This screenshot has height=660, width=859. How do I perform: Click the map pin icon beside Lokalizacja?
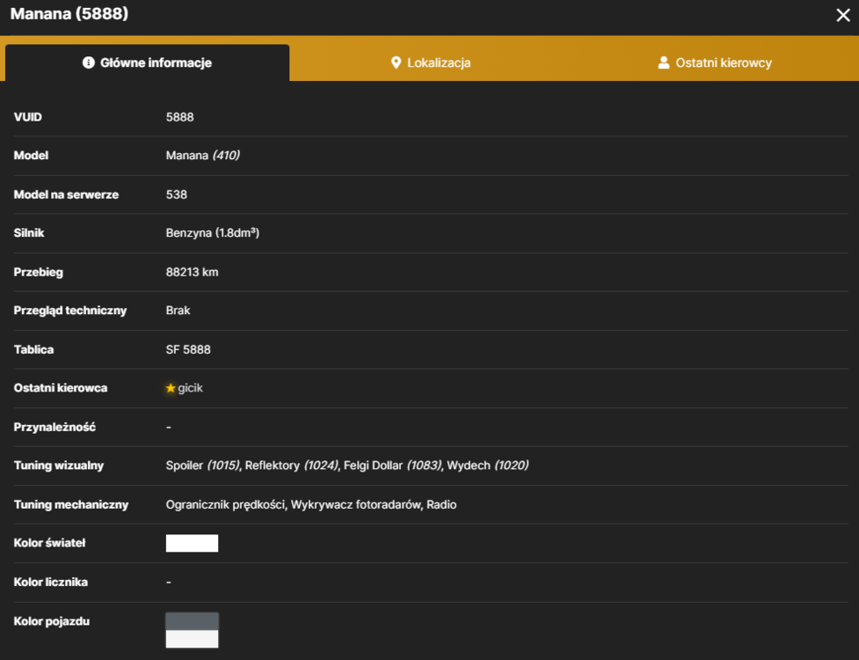click(396, 62)
